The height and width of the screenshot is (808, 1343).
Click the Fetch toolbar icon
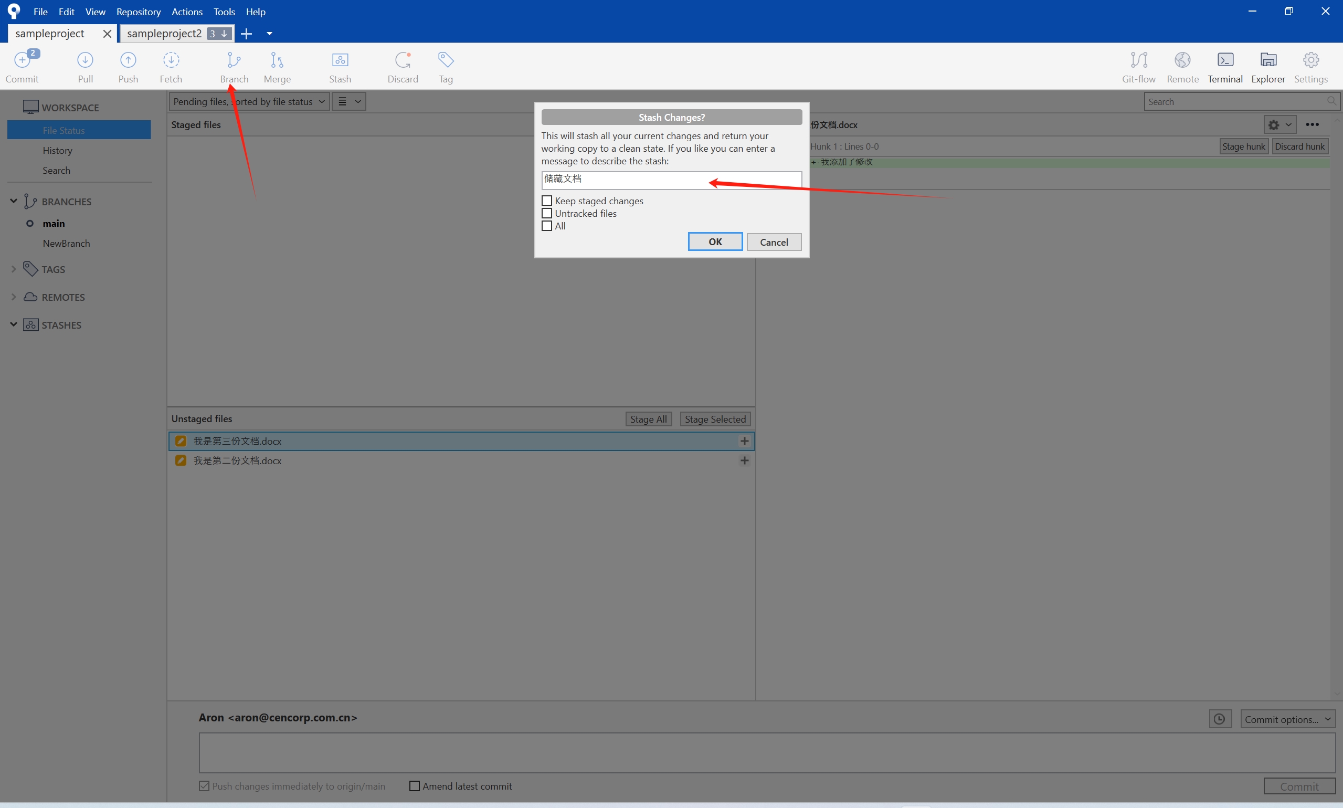(171, 67)
